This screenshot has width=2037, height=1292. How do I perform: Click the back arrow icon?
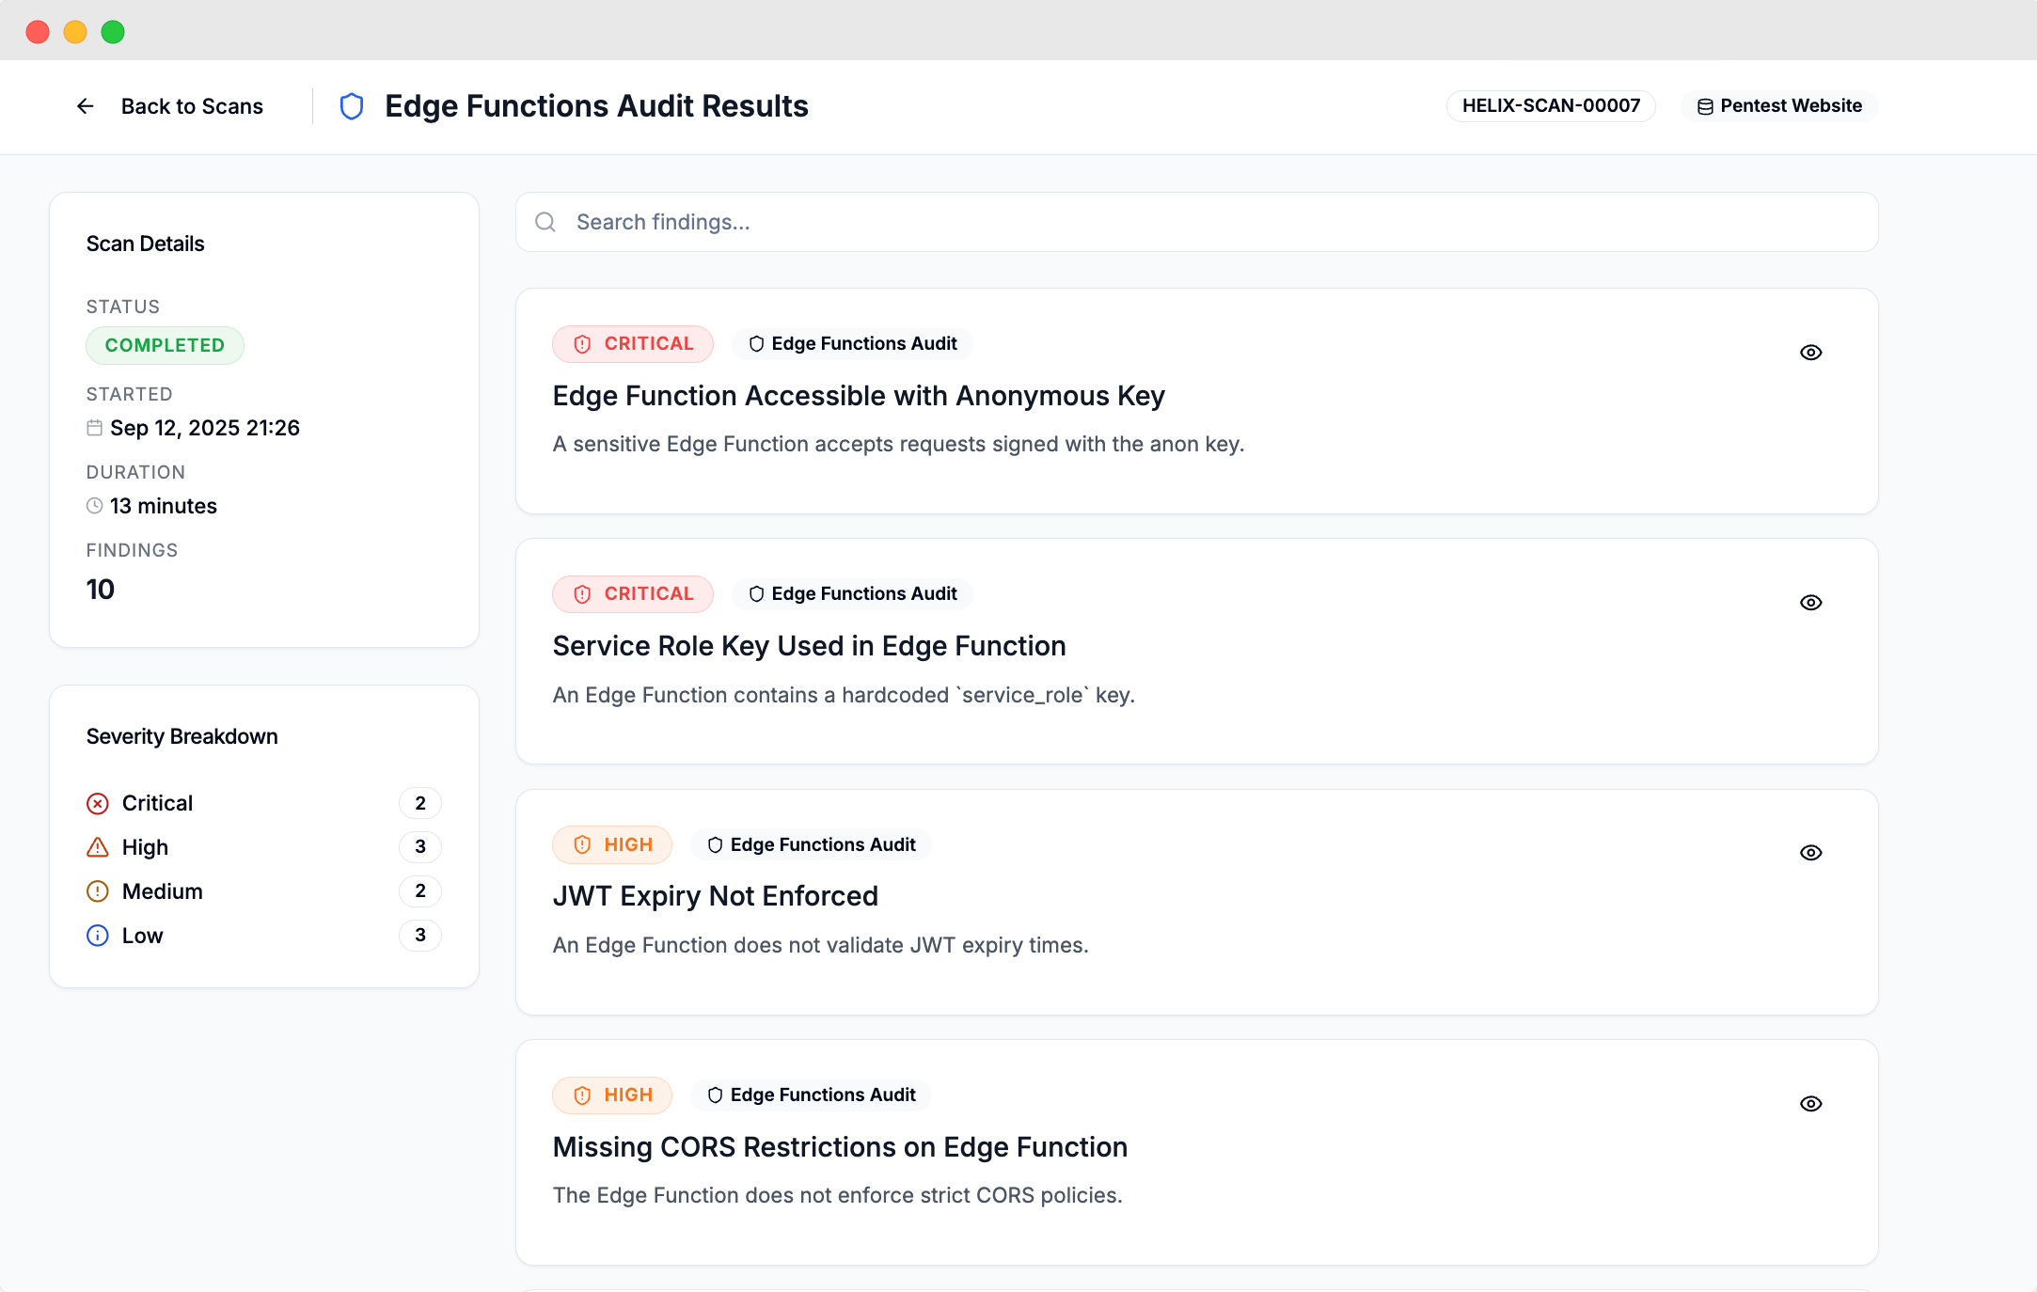click(x=86, y=106)
